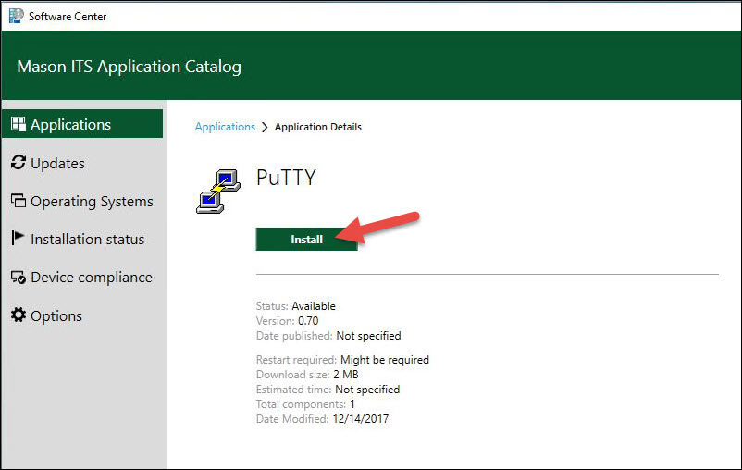The height and width of the screenshot is (470, 742).
Task: Click the Installation status flag icon
Action: 18,239
